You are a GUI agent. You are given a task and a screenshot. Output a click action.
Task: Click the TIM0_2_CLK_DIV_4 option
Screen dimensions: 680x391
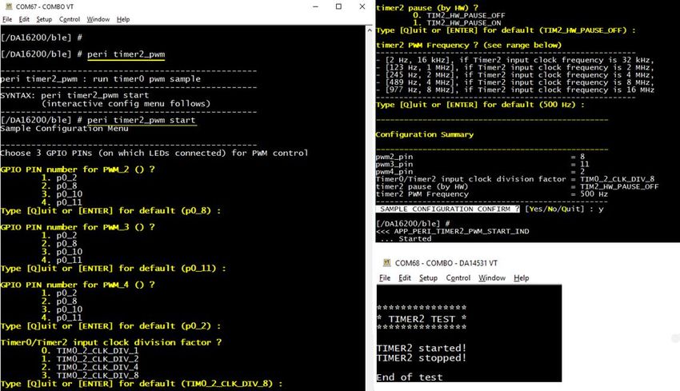(90, 367)
